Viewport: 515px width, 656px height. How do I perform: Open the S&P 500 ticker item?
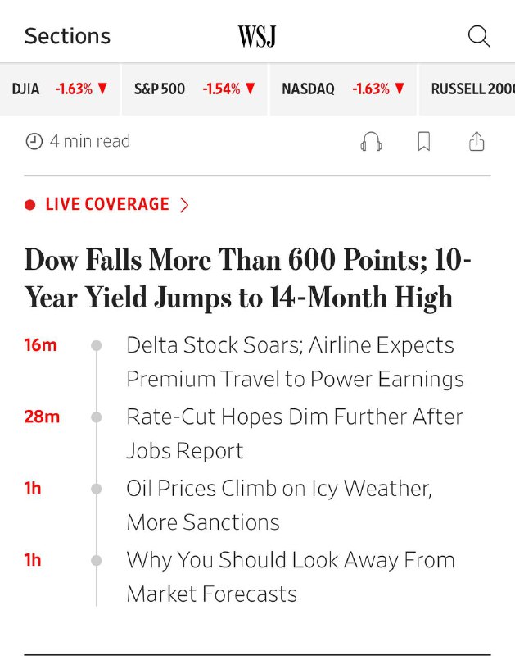[x=194, y=89]
